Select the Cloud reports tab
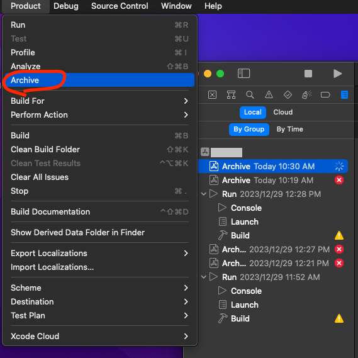The width and height of the screenshot is (358, 358). [283, 113]
